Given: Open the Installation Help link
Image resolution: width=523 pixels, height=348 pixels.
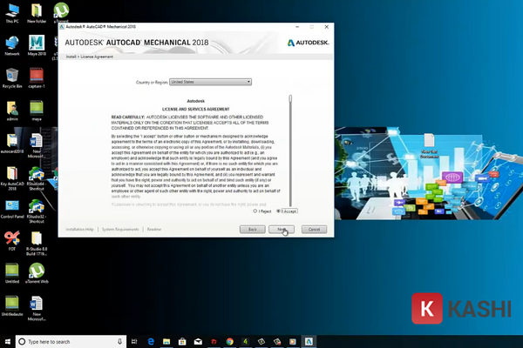Looking at the screenshot, I should 79,229.
